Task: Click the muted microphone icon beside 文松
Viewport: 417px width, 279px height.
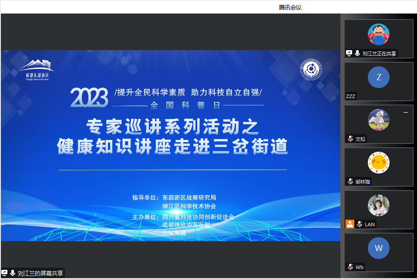Action: coord(350,139)
